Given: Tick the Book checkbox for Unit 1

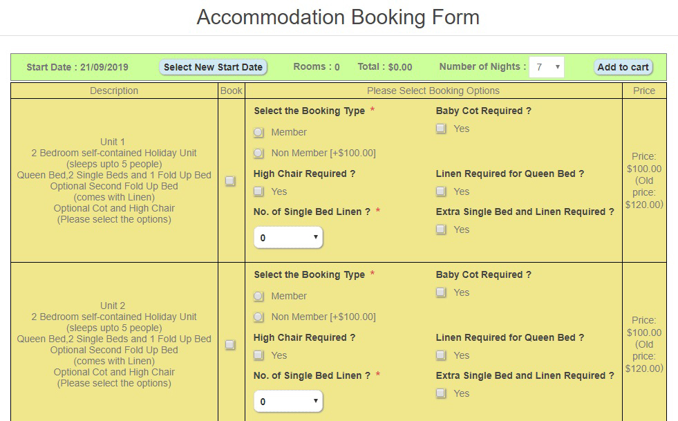Looking at the screenshot, I should coord(230,181).
